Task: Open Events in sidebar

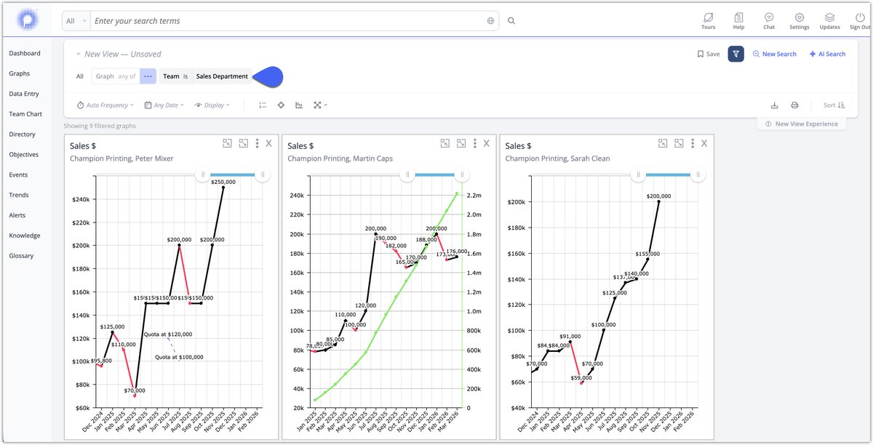Action: point(19,175)
